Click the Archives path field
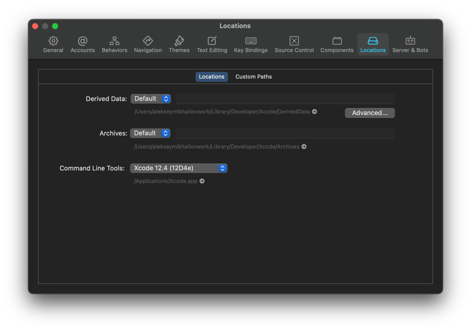This screenshot has width=471, height=331. (285, 133)
